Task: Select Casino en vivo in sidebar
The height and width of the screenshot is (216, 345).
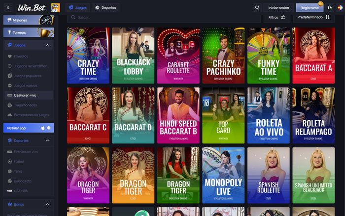Action: [29, 95]
